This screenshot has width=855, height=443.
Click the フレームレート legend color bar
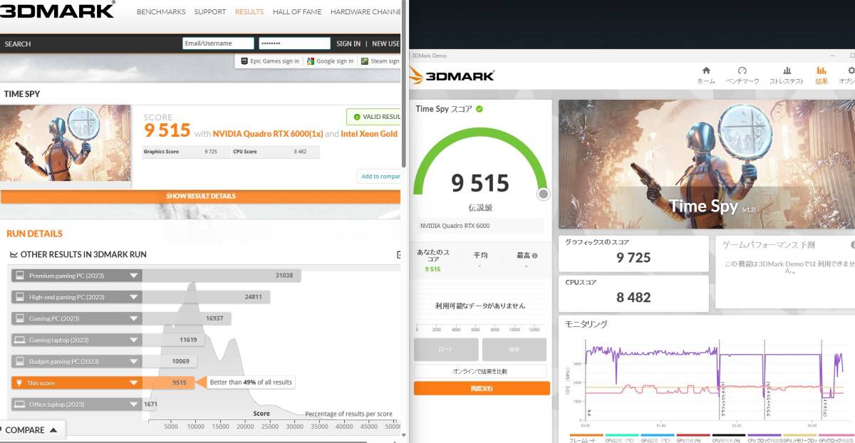click(x=586, y=435)
